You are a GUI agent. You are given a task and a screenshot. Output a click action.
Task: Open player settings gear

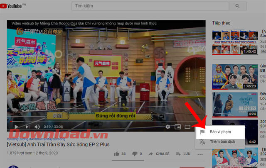pos(168,127)
